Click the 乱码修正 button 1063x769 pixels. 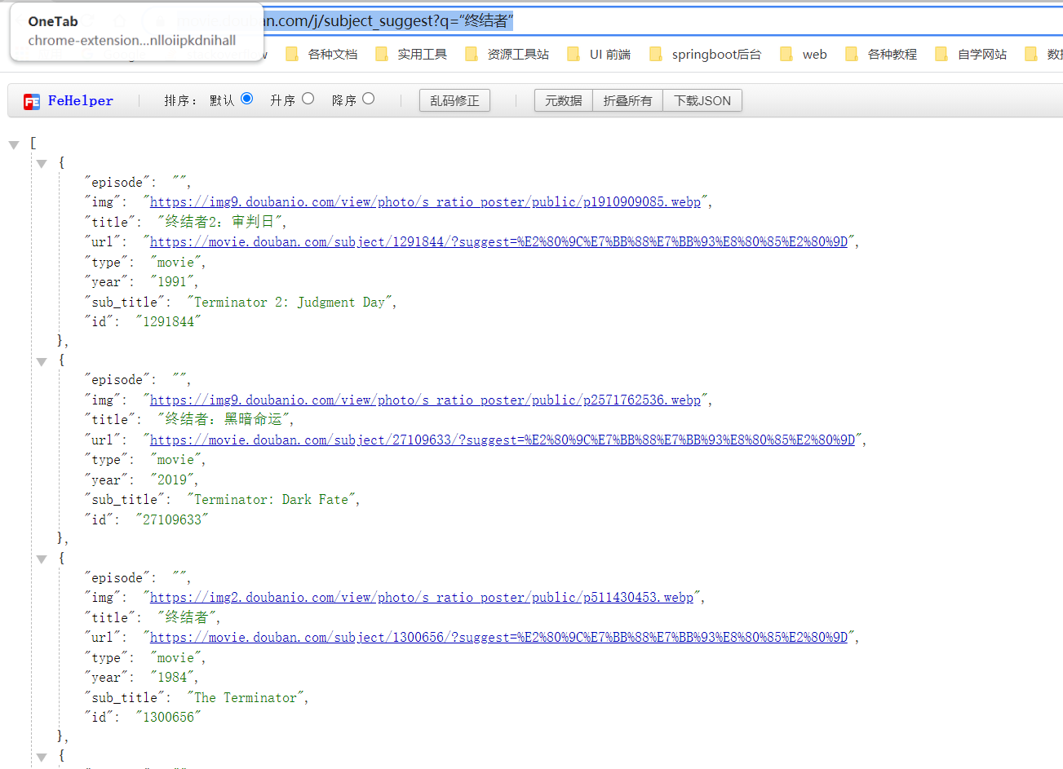click(454, 100)
